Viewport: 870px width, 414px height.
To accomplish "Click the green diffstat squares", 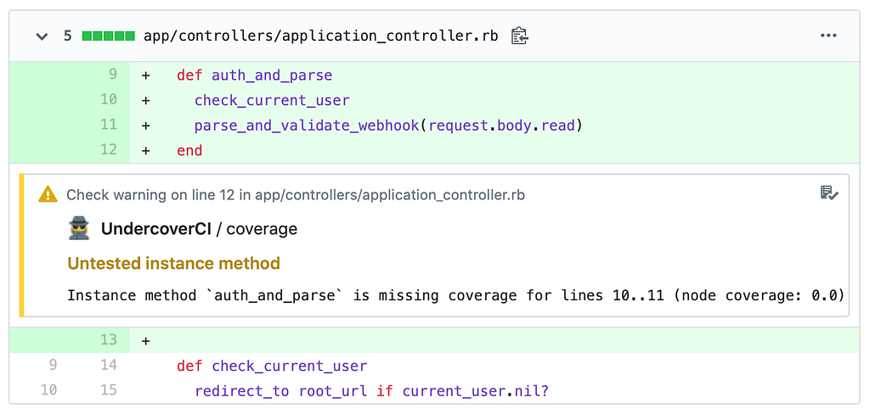I will click(108, 36).
